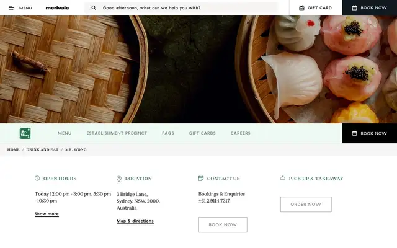Open Establishment Precinct tab

117,133
